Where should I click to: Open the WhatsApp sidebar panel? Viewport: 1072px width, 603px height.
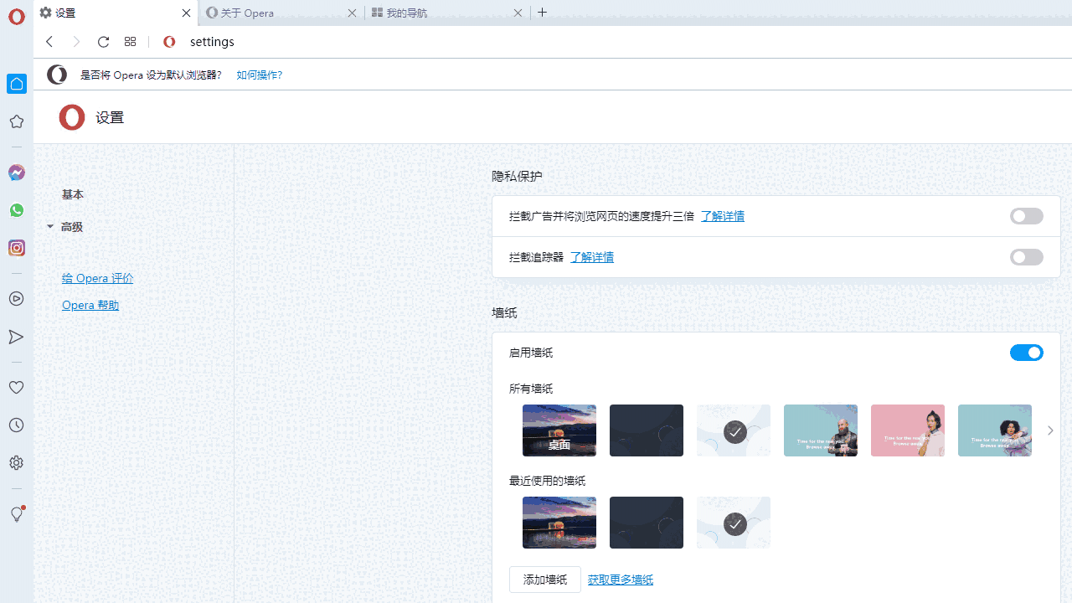pos(16,210)
